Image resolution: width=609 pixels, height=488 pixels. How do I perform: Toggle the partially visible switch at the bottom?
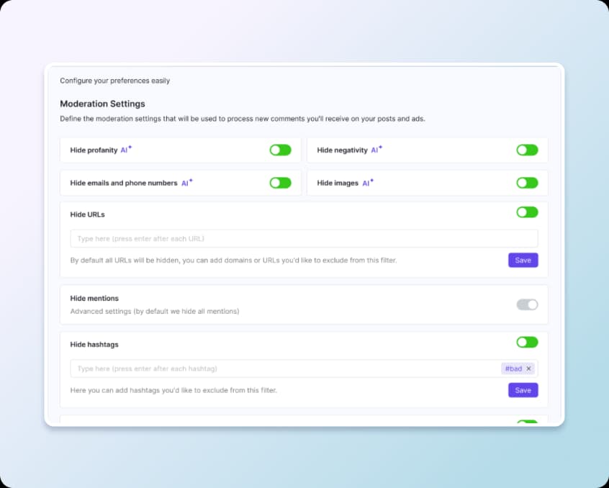point(527,423)
